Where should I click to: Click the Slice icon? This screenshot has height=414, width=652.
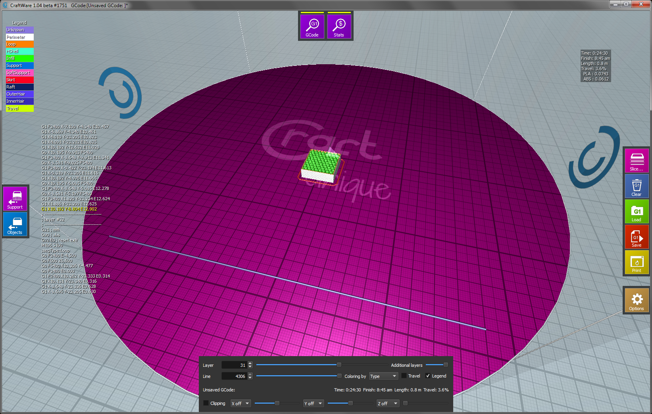click(x=637, y=161)
